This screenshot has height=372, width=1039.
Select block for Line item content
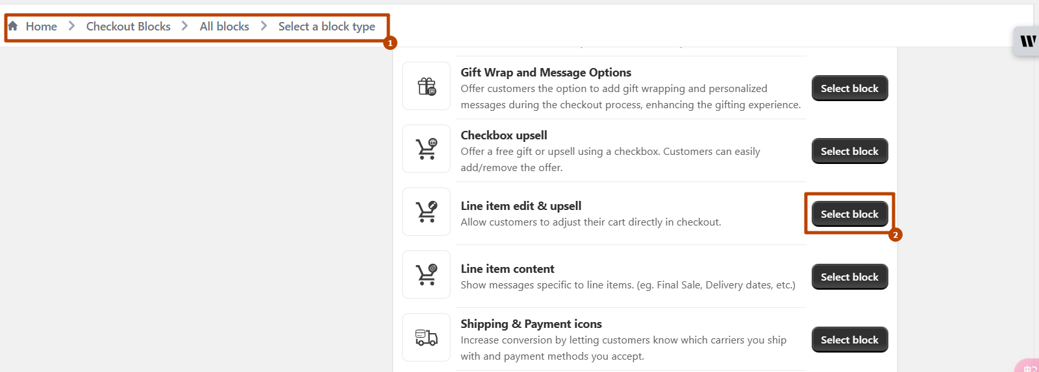coord(849,277)
